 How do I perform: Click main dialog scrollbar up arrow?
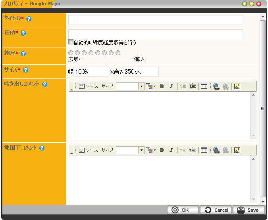(x=263, y=17)
